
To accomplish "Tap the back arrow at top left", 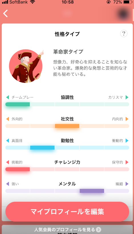I will pos(5,14).
